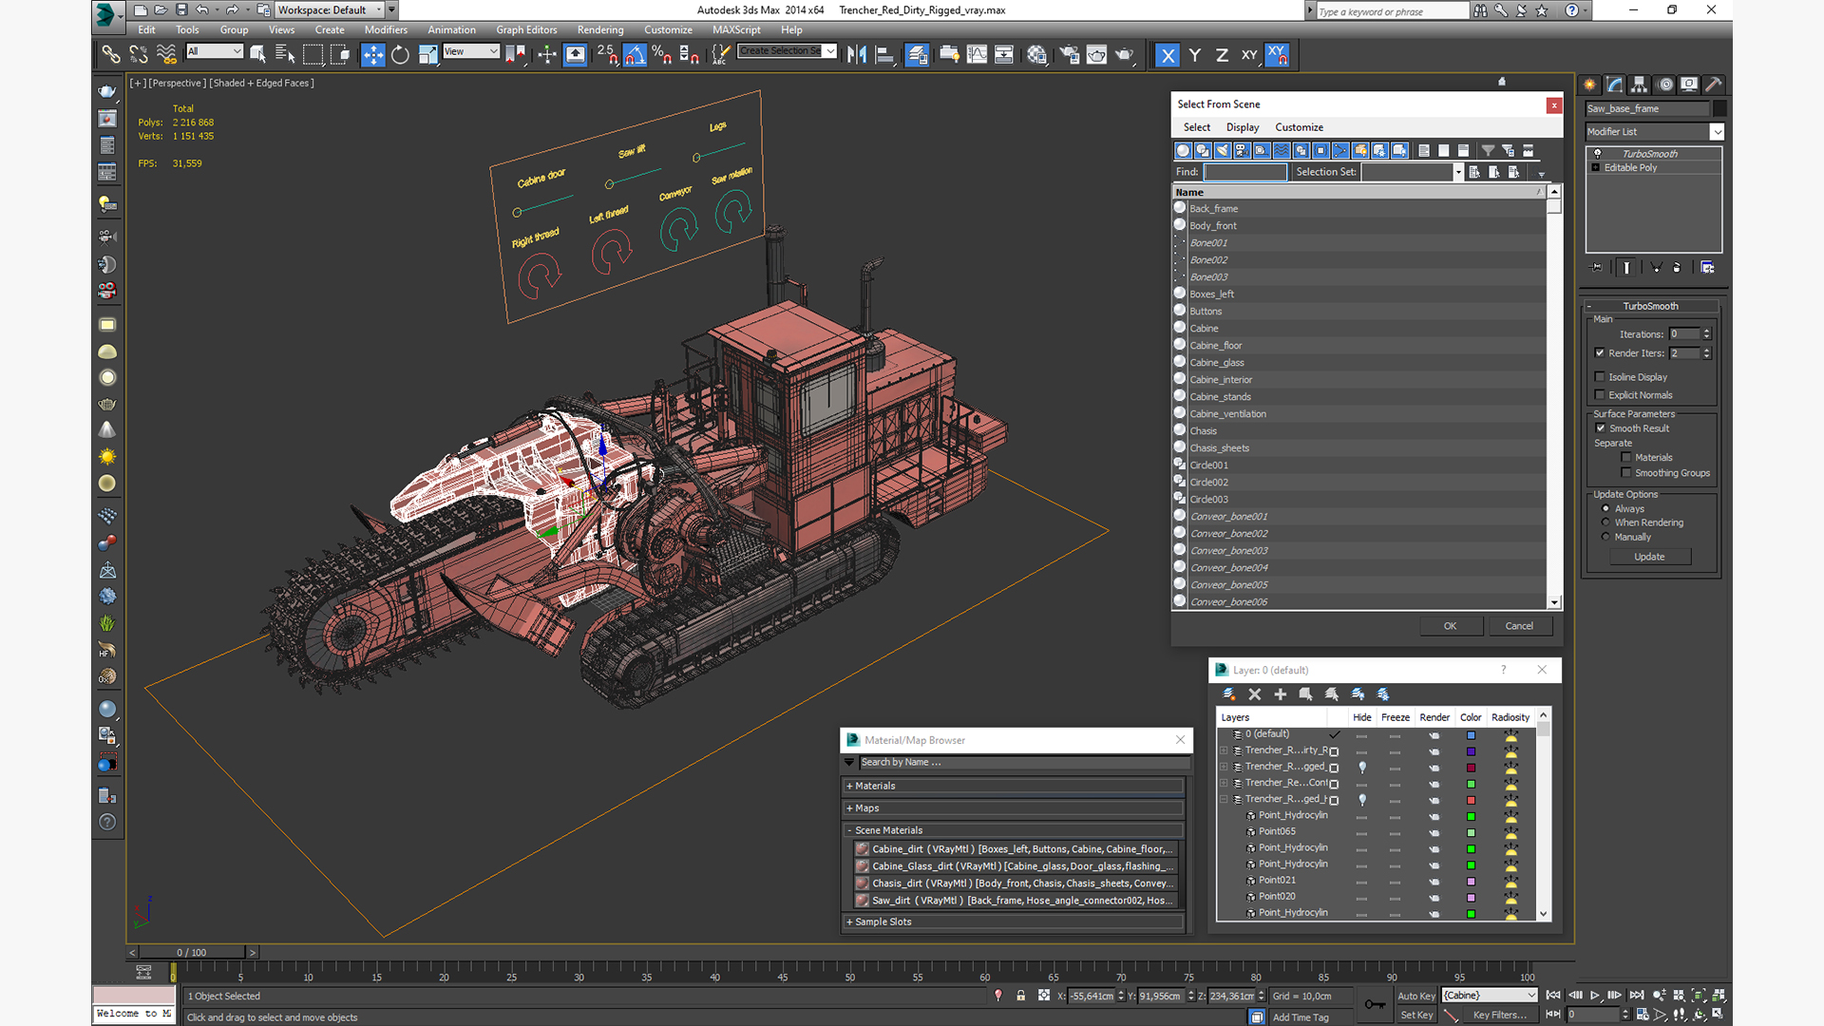Open selection filter All dropdown
Viewport: 1824px width, 1026px height.
[215, 51]
